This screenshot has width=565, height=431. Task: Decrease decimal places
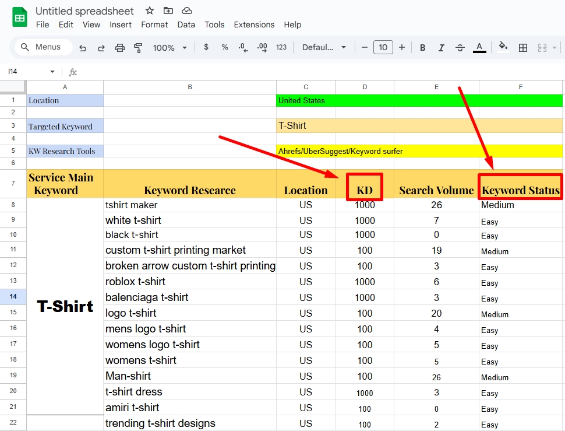point(243,47)
